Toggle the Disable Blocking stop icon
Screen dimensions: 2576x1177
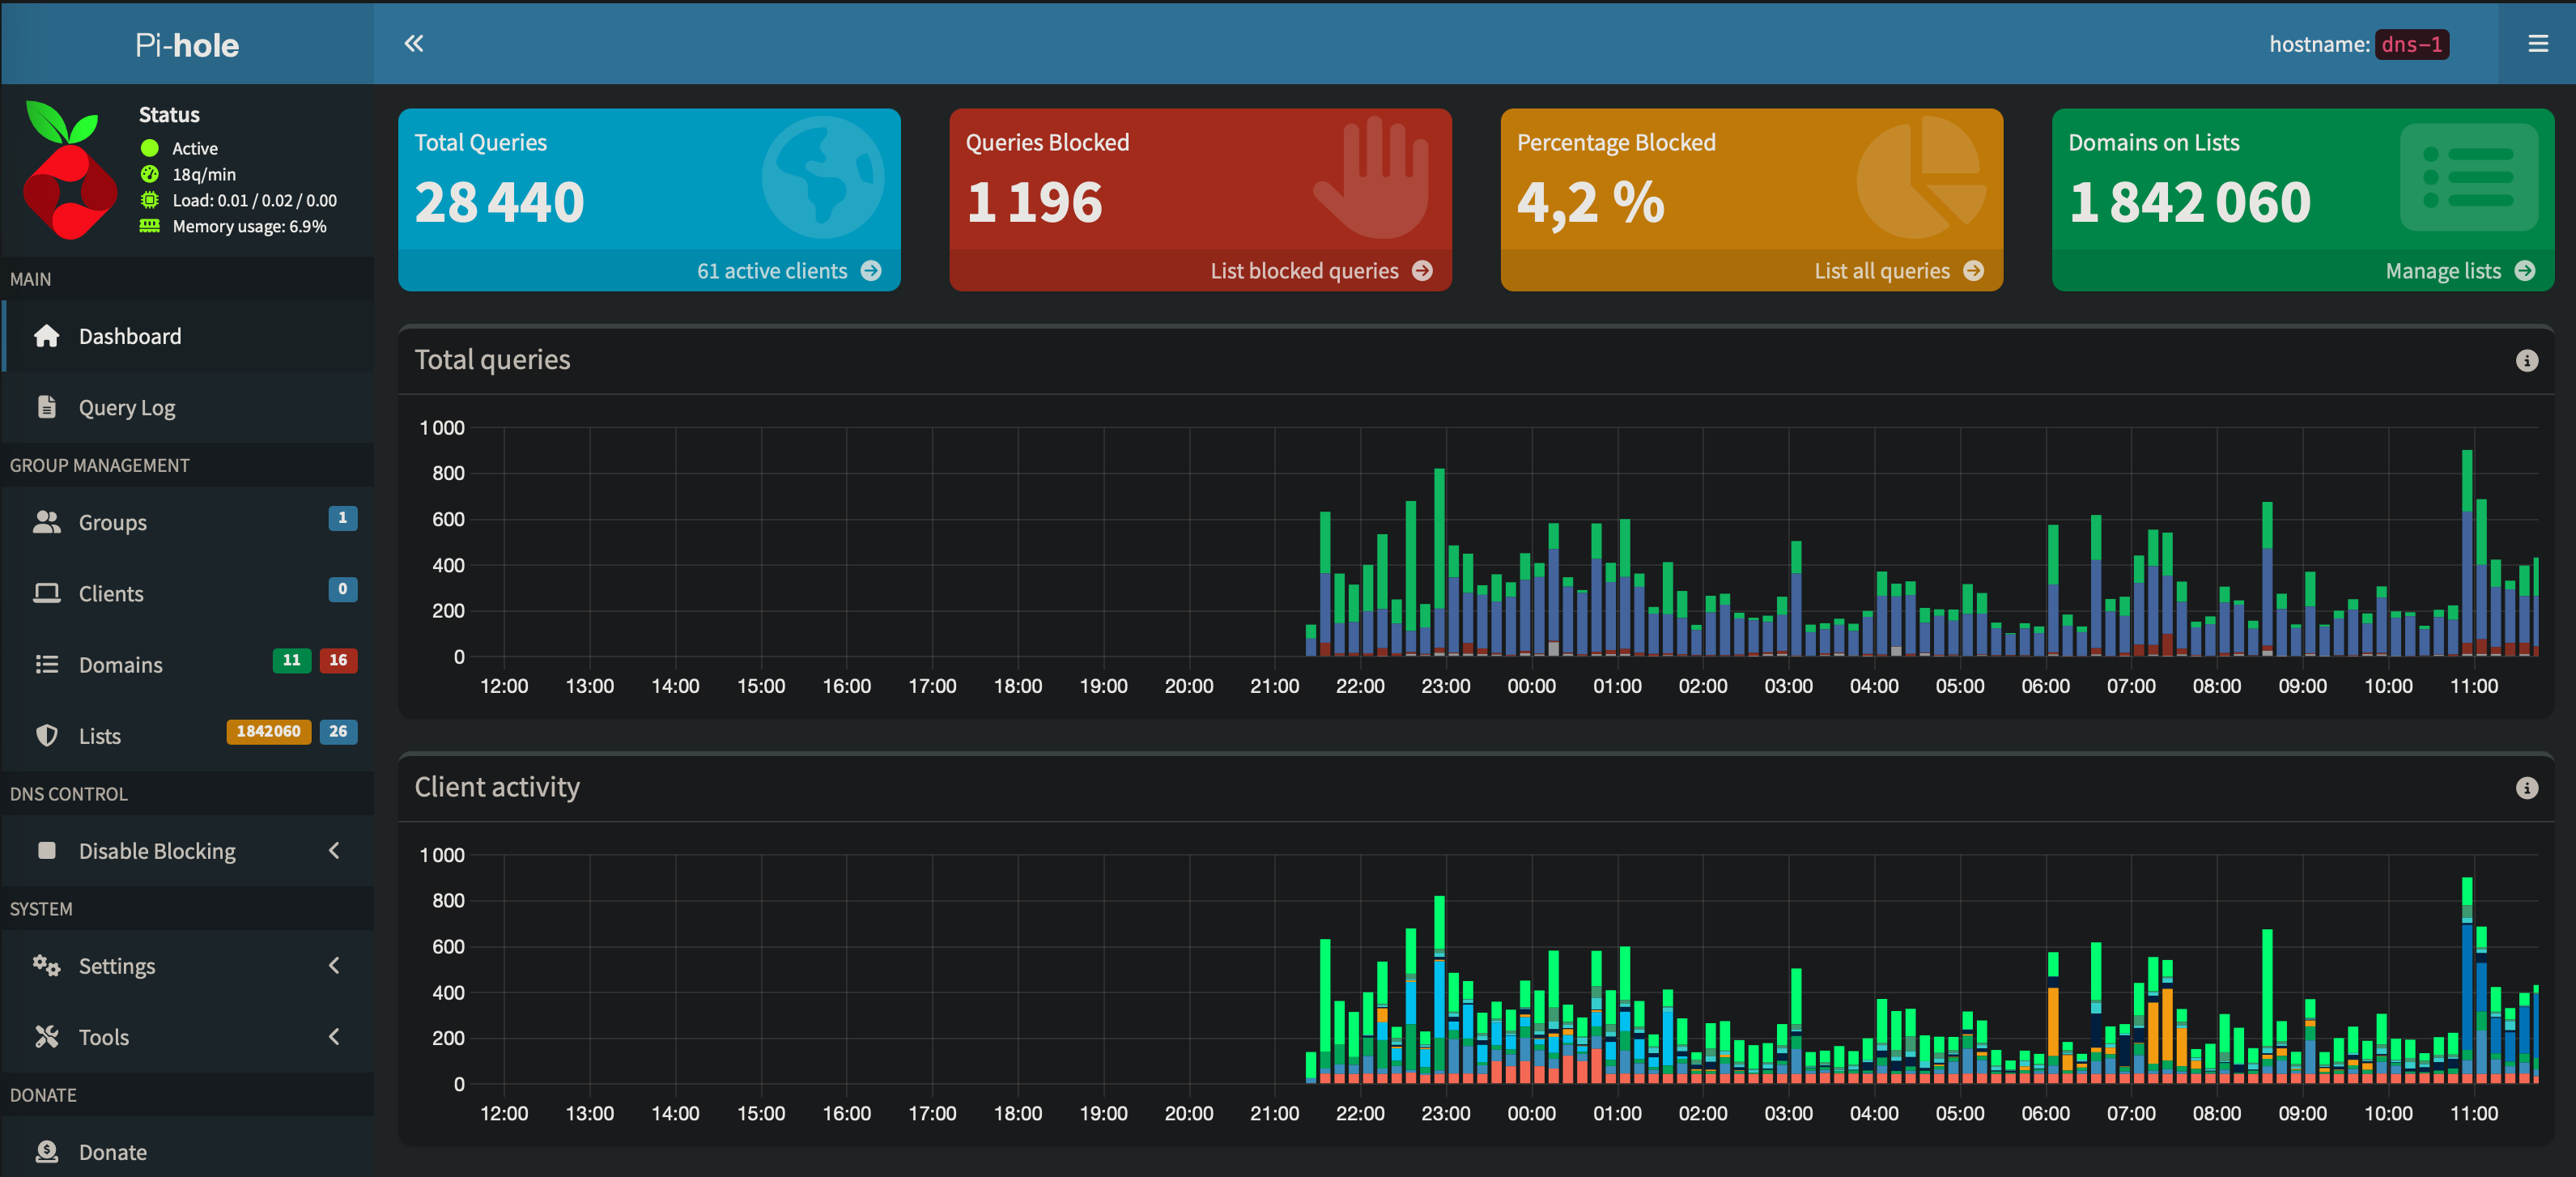tap(46, 851)
